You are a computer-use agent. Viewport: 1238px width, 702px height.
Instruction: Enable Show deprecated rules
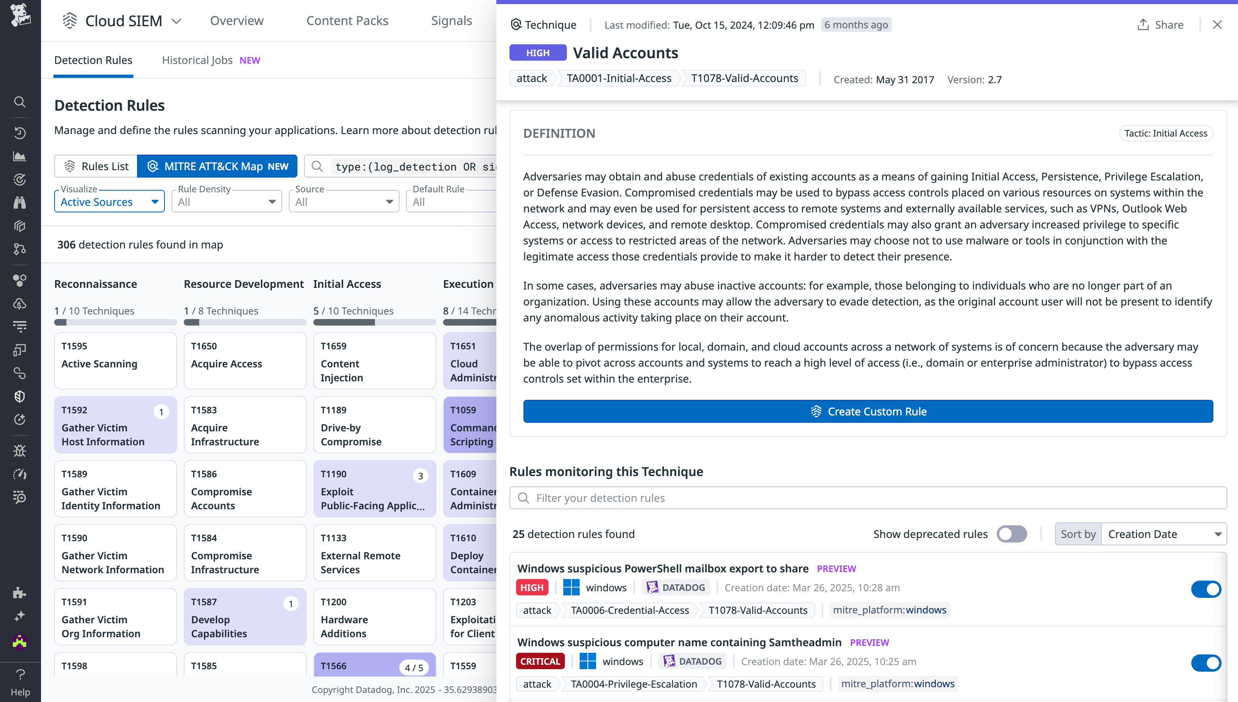[x=1011, y=534]
